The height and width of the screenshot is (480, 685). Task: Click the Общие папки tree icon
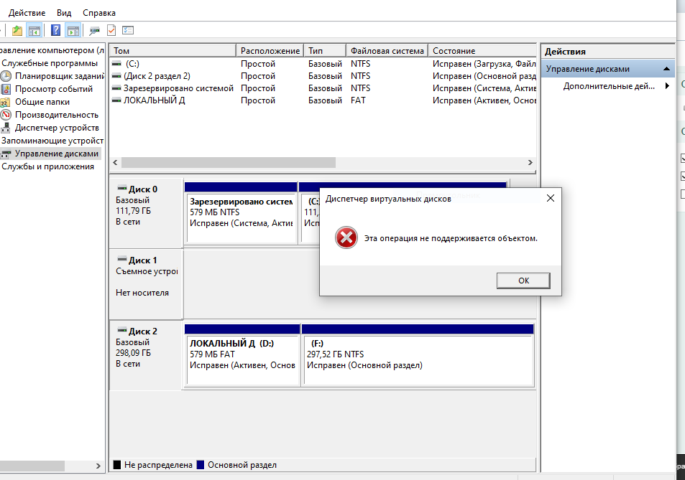5,102
